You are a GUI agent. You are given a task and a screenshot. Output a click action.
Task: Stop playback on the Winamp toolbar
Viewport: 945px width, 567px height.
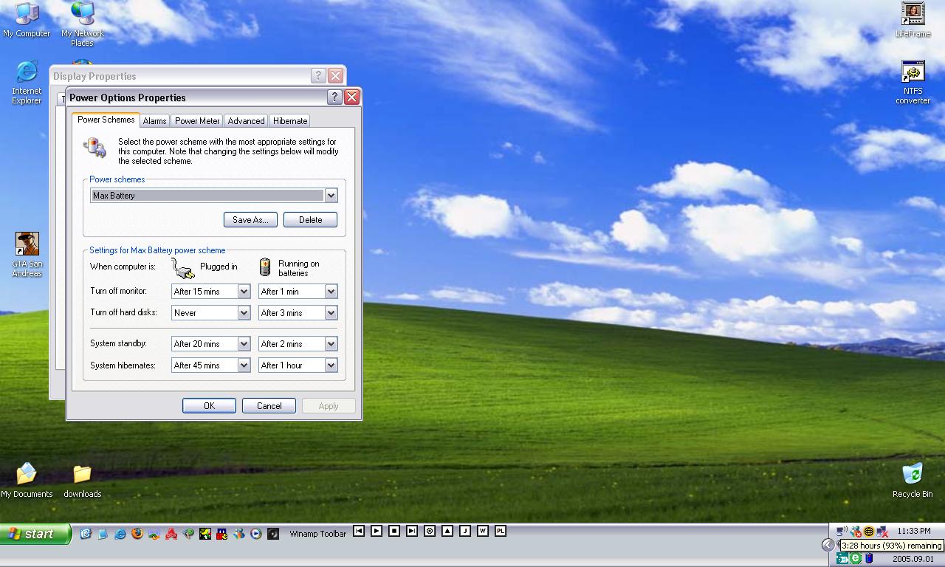tap(394, 531)
